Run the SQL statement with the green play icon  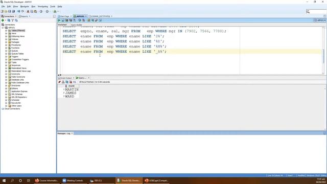[x=59, y=20]
